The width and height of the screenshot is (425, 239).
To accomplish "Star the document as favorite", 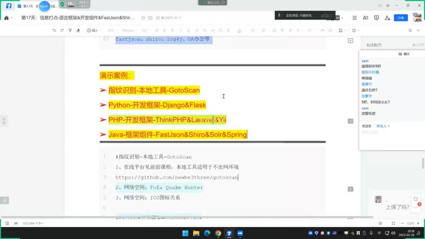I will pyautogui.click(x=143, y=18).
